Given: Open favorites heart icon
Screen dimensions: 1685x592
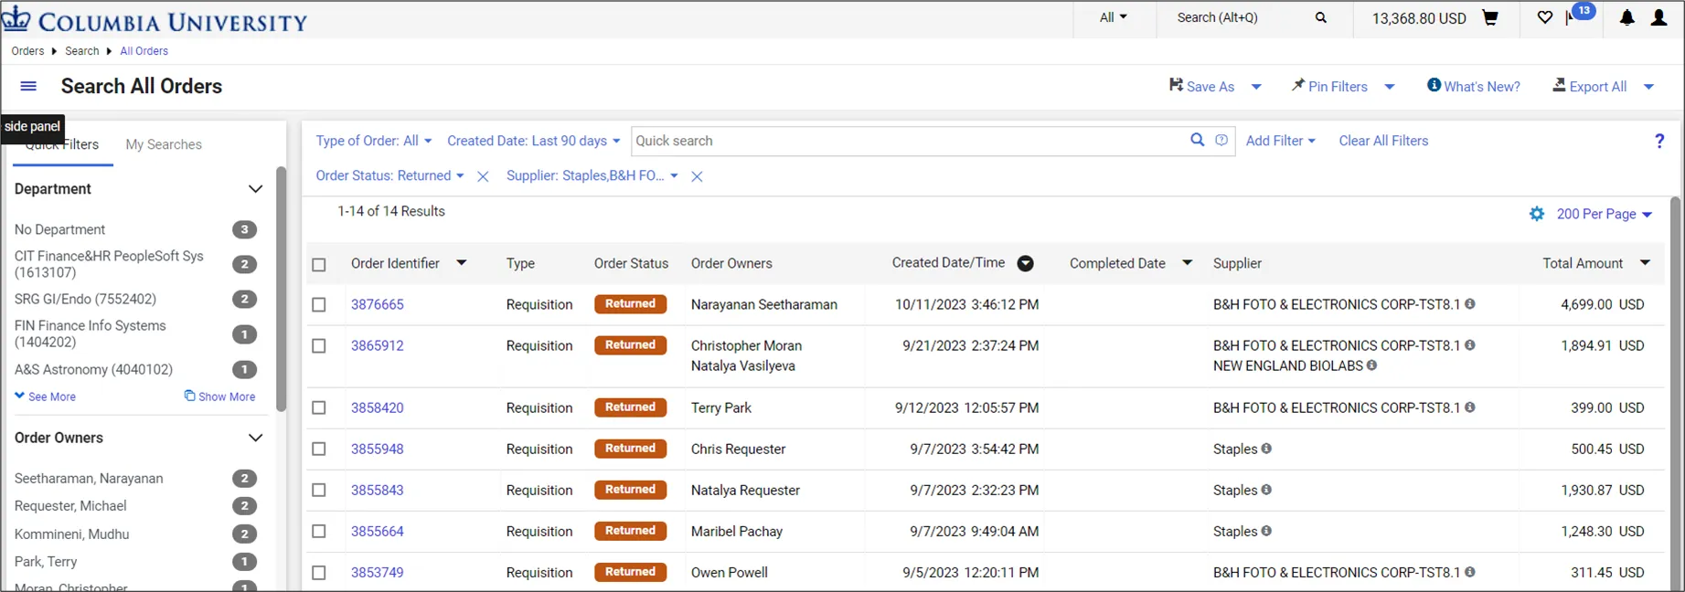Looking at the screenshot, I should pyautogui.click(x=1545, y=17).
